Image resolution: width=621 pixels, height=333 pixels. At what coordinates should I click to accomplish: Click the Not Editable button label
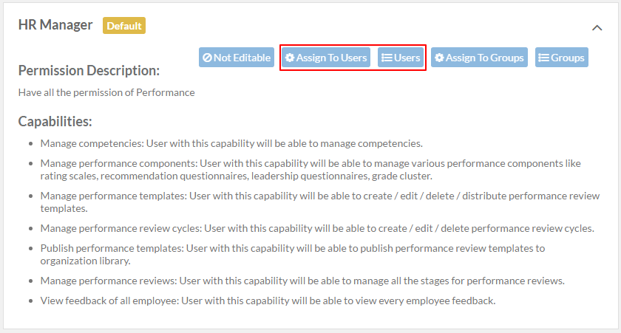[242, 58]
